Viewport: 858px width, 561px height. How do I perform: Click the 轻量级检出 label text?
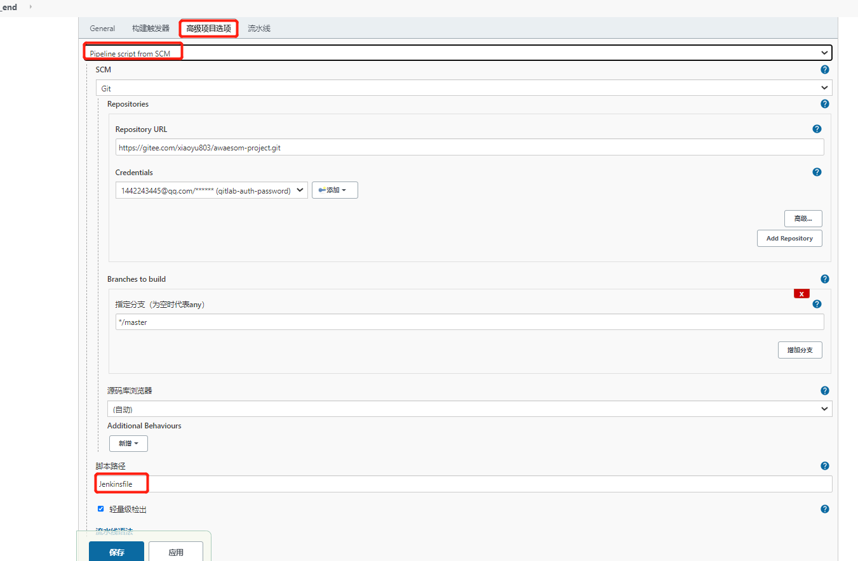click(x=128, y=510)
